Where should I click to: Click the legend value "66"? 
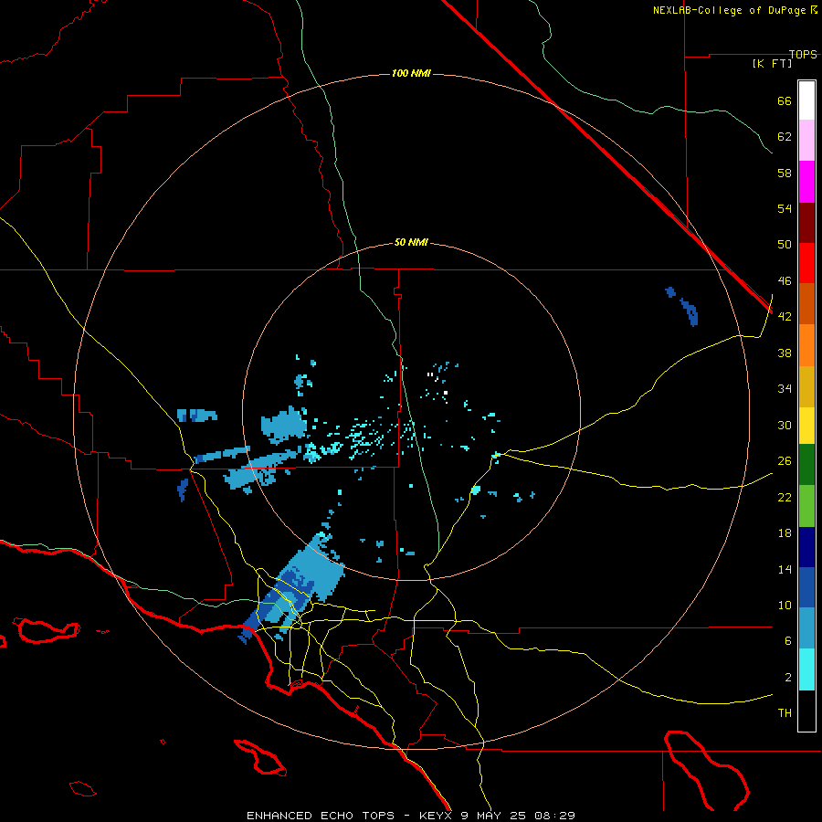pyautogui.click(x=785, y=100)
